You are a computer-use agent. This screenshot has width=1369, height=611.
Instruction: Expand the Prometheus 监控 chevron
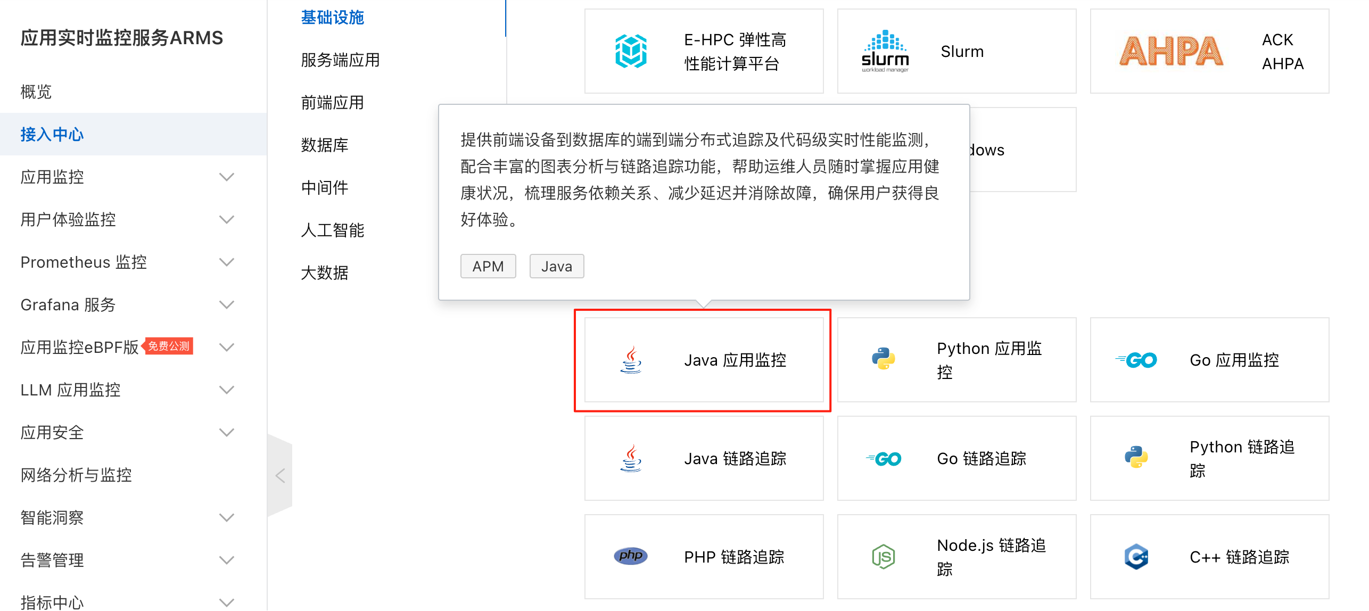227,262
